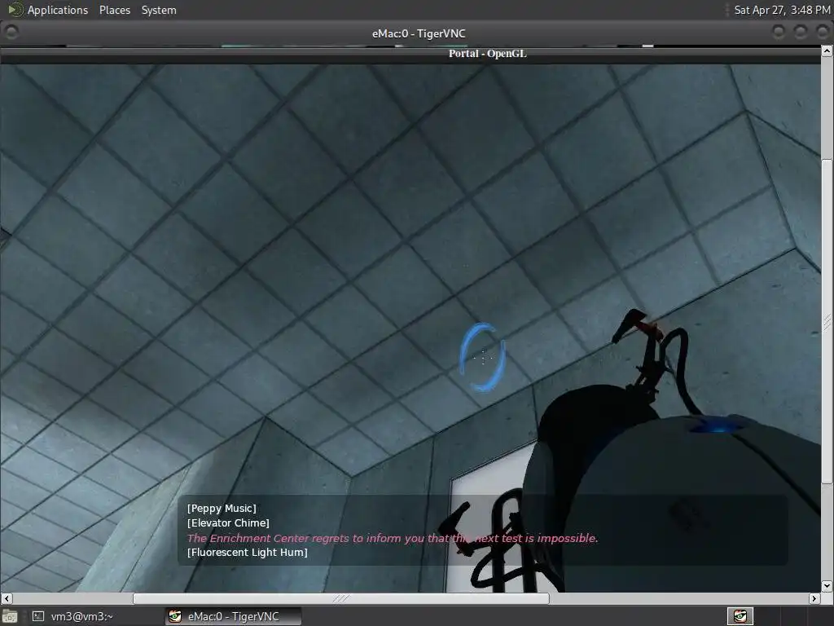Click the [Peppy Music] subtitle line
Screen dimensions: 834x626
tap(222, 509)
